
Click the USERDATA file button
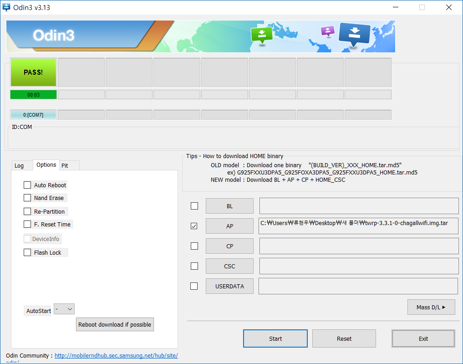tap(229, 286)
